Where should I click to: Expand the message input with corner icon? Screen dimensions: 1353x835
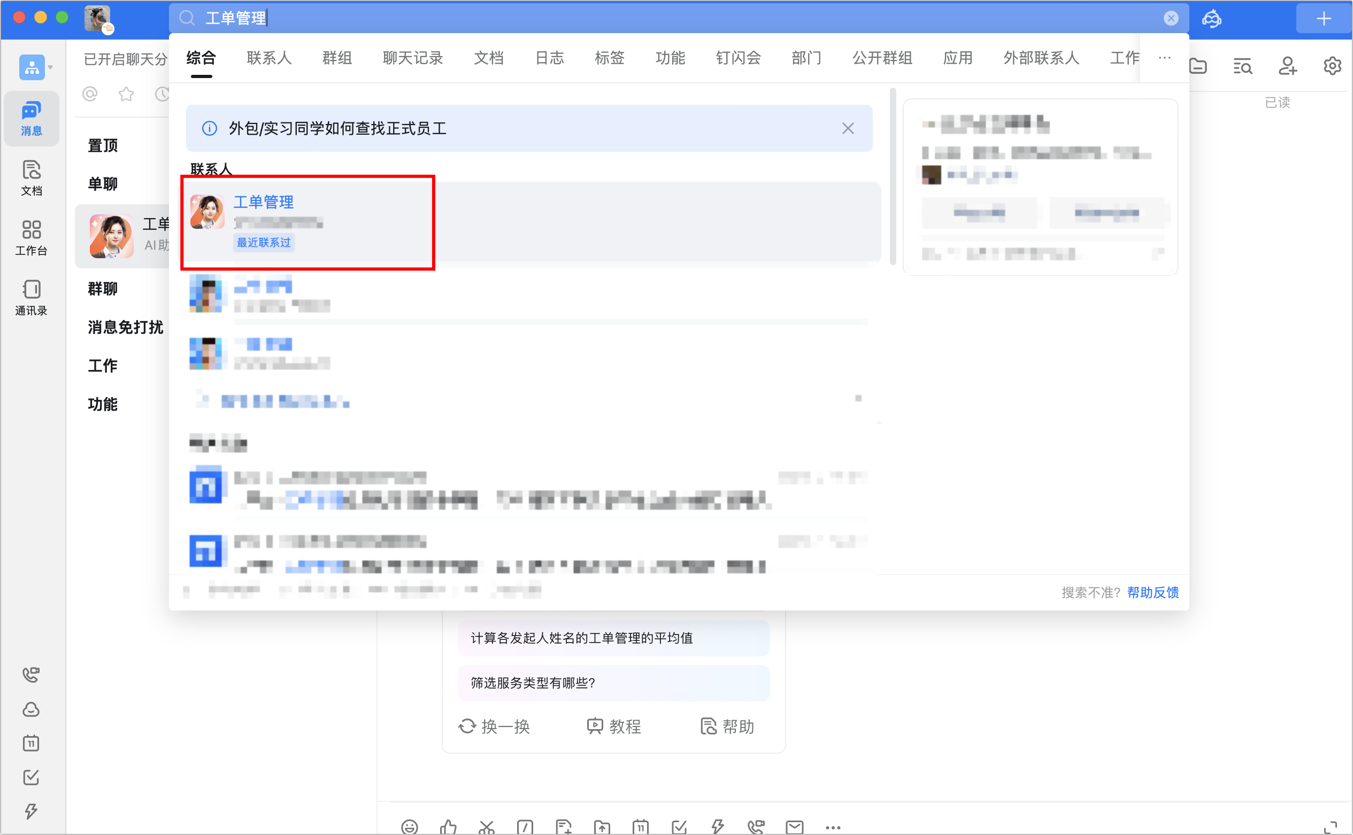pyautogui.click(x=1331, y=827)
